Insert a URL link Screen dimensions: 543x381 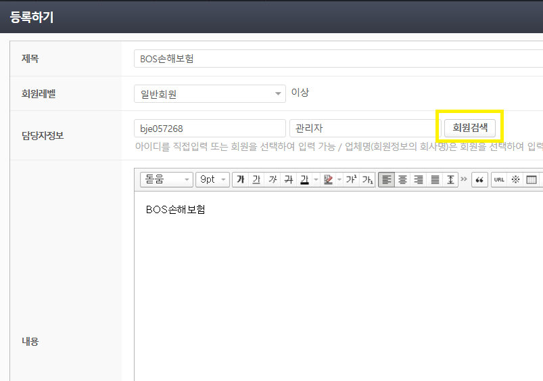(499, 179)
